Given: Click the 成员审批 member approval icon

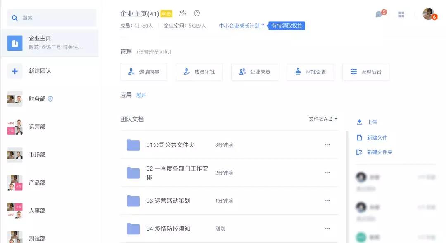Looking at the screenshot, I should tap(187, 72).
